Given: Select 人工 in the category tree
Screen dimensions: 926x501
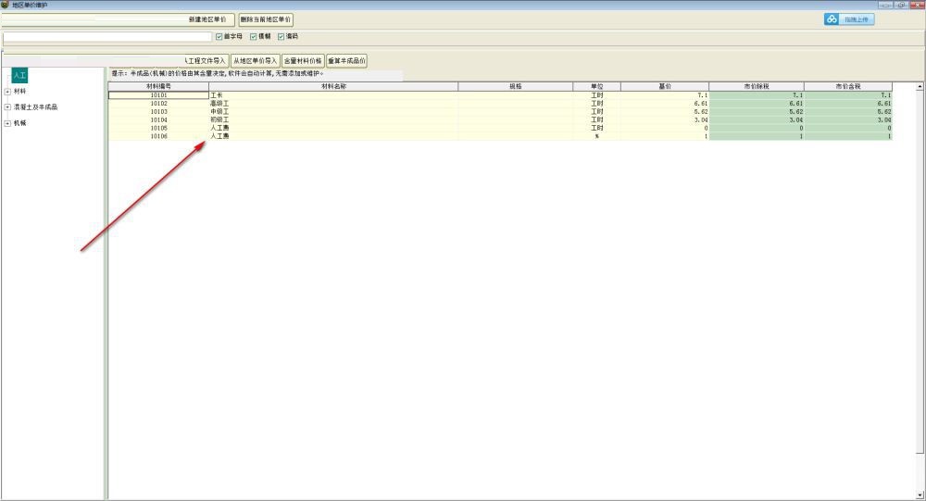Looking at the screenshot, I should [x=19, y=75].
